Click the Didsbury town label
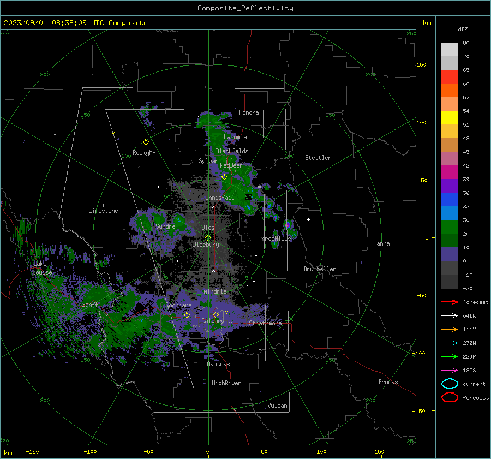This screenshot has height=459, width=491. point(206,245)
